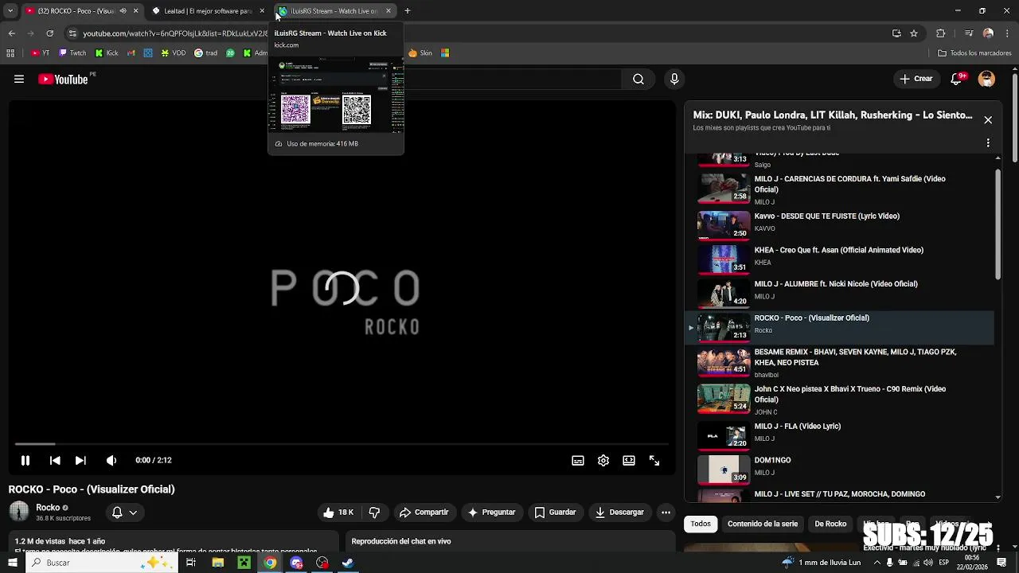The height and width of the screenshot is (573, 1019).
Task: Install app icon in address bar
Action: click(896, 33)
